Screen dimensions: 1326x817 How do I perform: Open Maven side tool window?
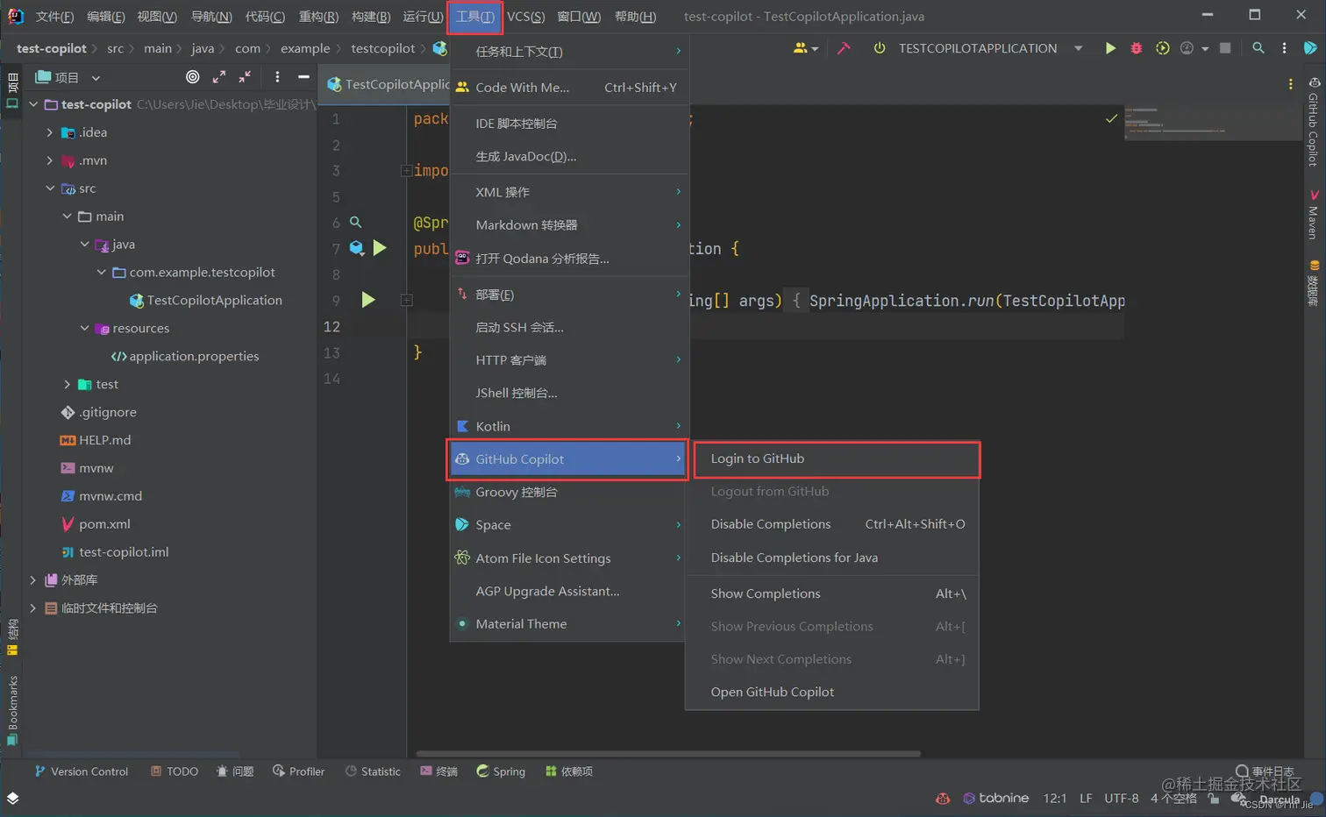1313,214
